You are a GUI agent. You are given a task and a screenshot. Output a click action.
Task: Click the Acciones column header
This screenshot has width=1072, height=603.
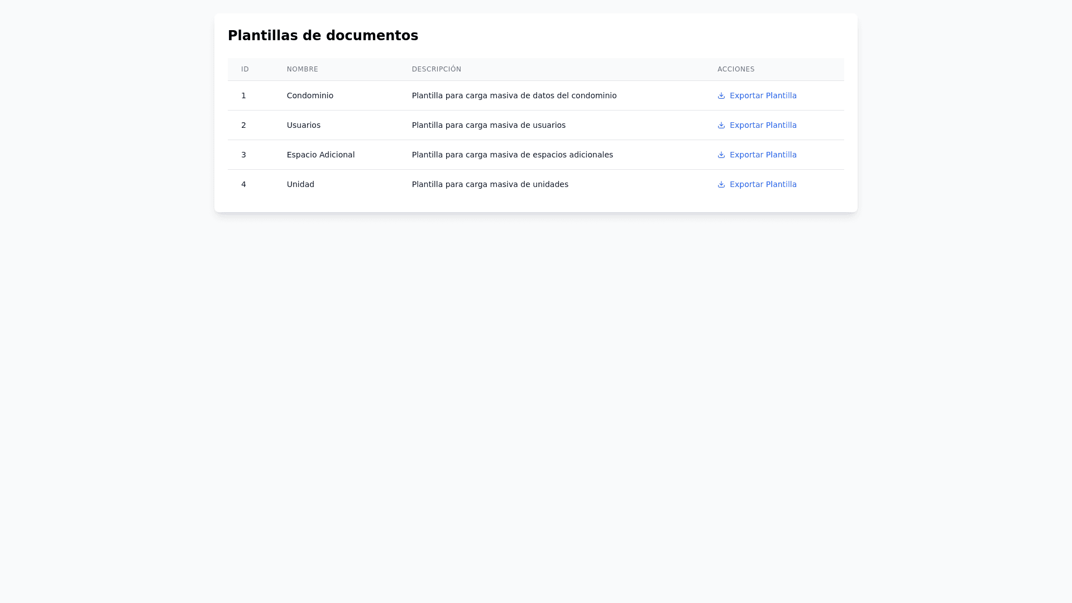click(735, 69)
